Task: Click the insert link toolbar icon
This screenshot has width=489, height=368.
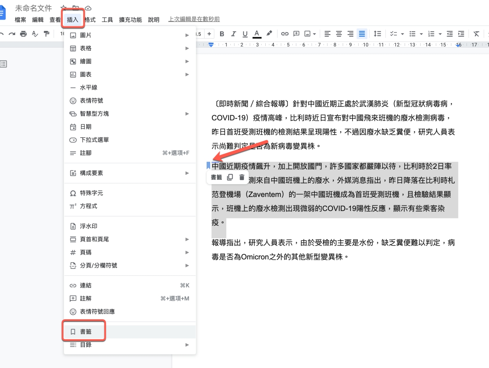Action: [x=285, y=34]
